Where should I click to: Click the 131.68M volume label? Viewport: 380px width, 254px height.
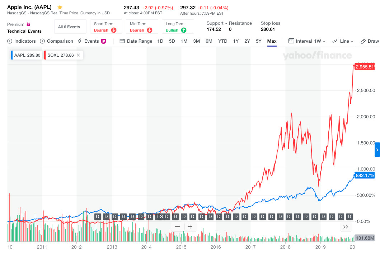[365, 238]
